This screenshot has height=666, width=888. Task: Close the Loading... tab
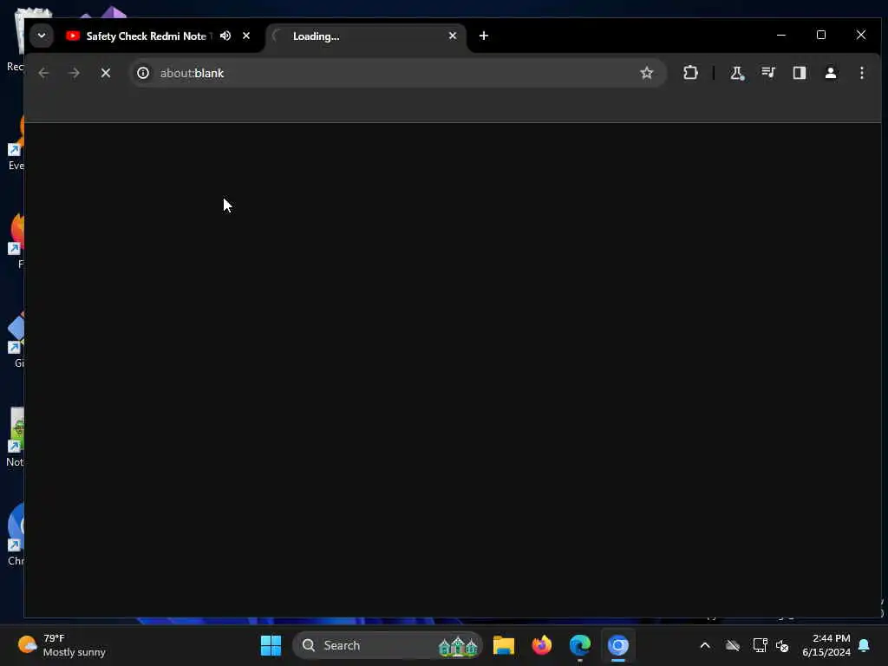453,36
